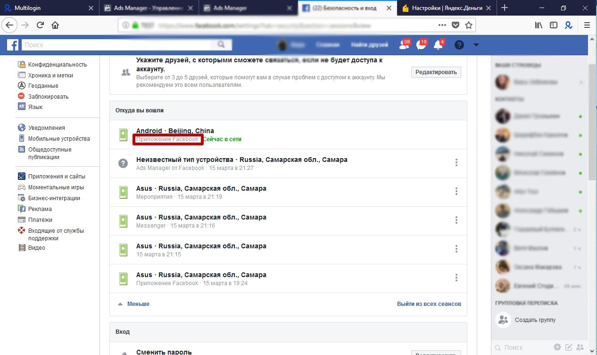Go to browser home page icon
The width and height of the screenshot is (597, 355).
pos(55,25)
